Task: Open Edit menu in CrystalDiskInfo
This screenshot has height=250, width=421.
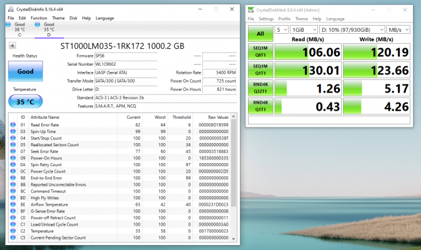Action: coord(22,18)
